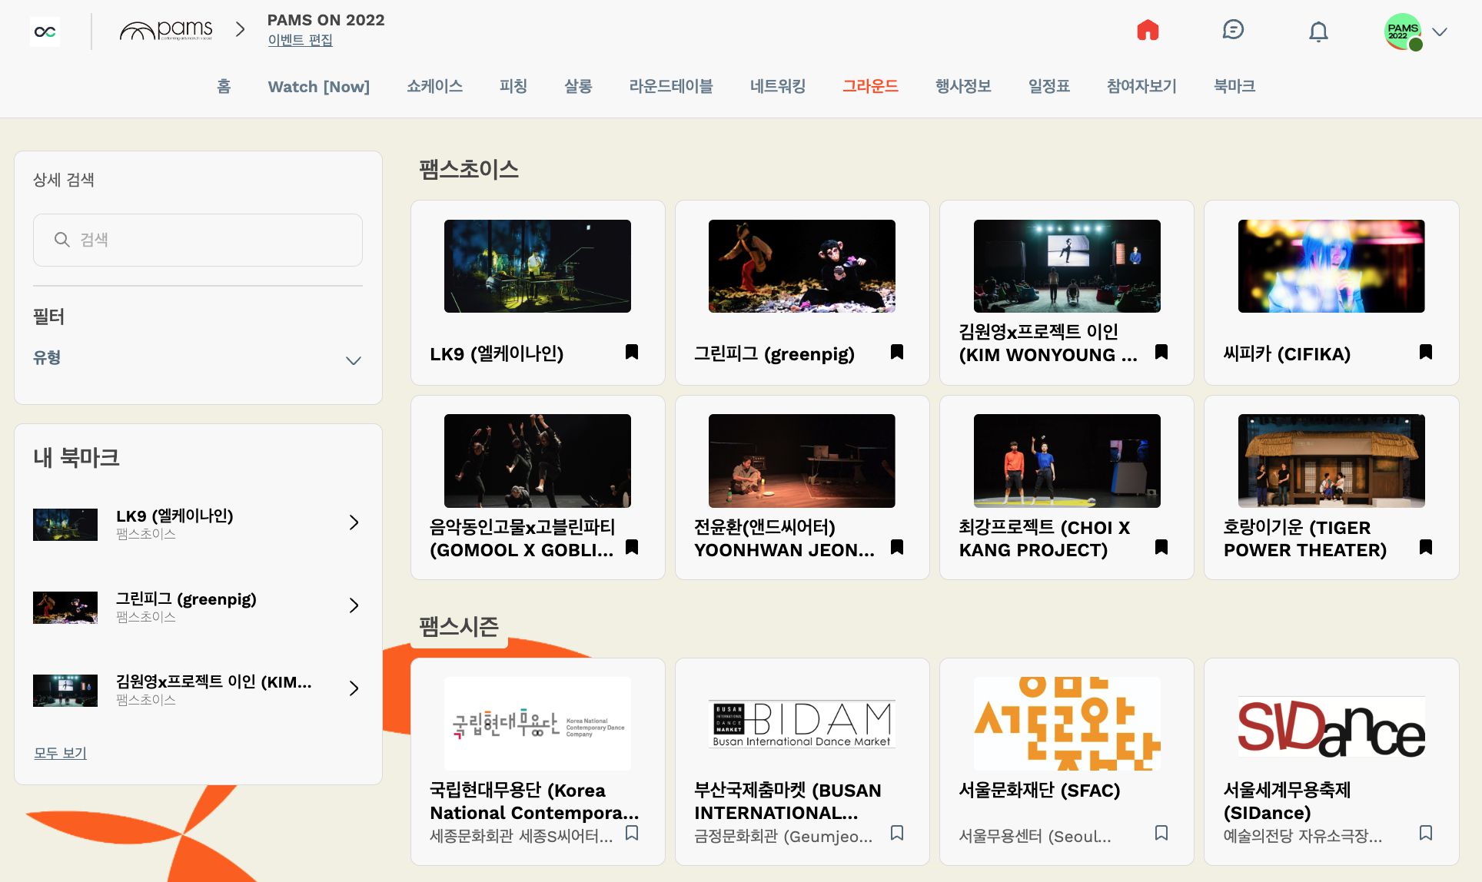Open the LK9 (엘케이나인) card image
The height and width of the screenshot is (882, 1482).
537,266
